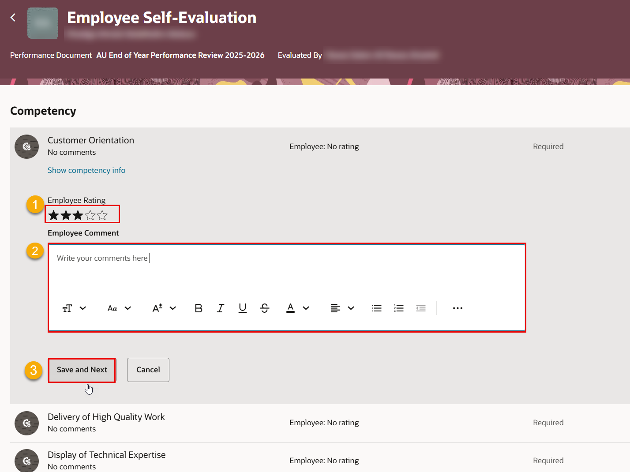
Task: Expand the text size dropdown arrow
Action: [82, 308]
